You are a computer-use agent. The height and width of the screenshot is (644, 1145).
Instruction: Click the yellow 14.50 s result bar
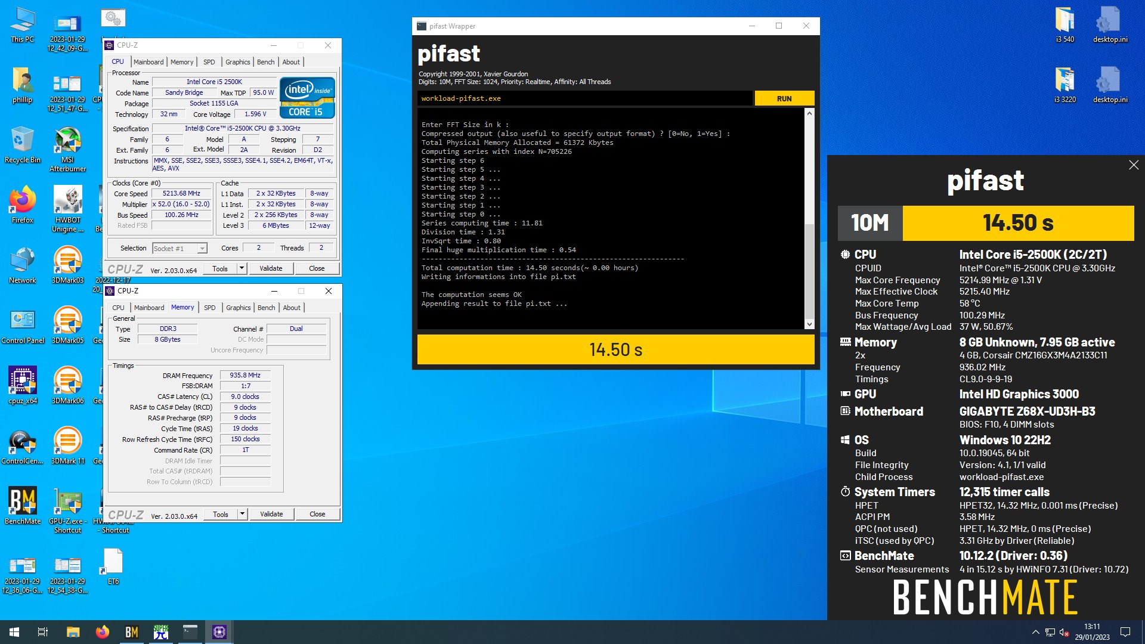click(616, 349)
